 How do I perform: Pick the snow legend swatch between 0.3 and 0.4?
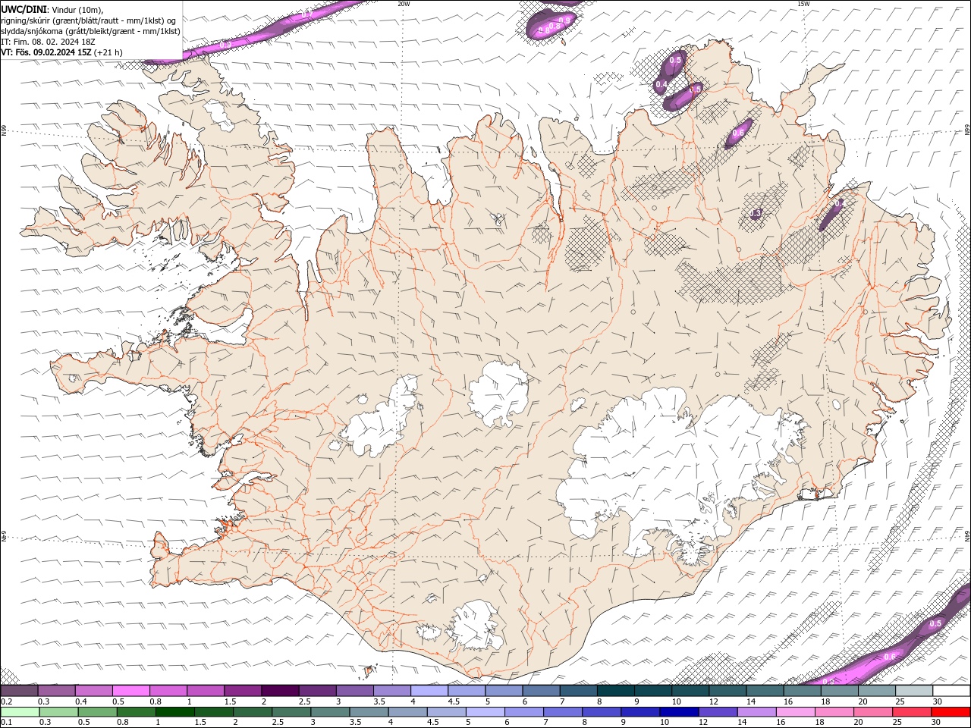pyautogui.click(x=56, y=691)
